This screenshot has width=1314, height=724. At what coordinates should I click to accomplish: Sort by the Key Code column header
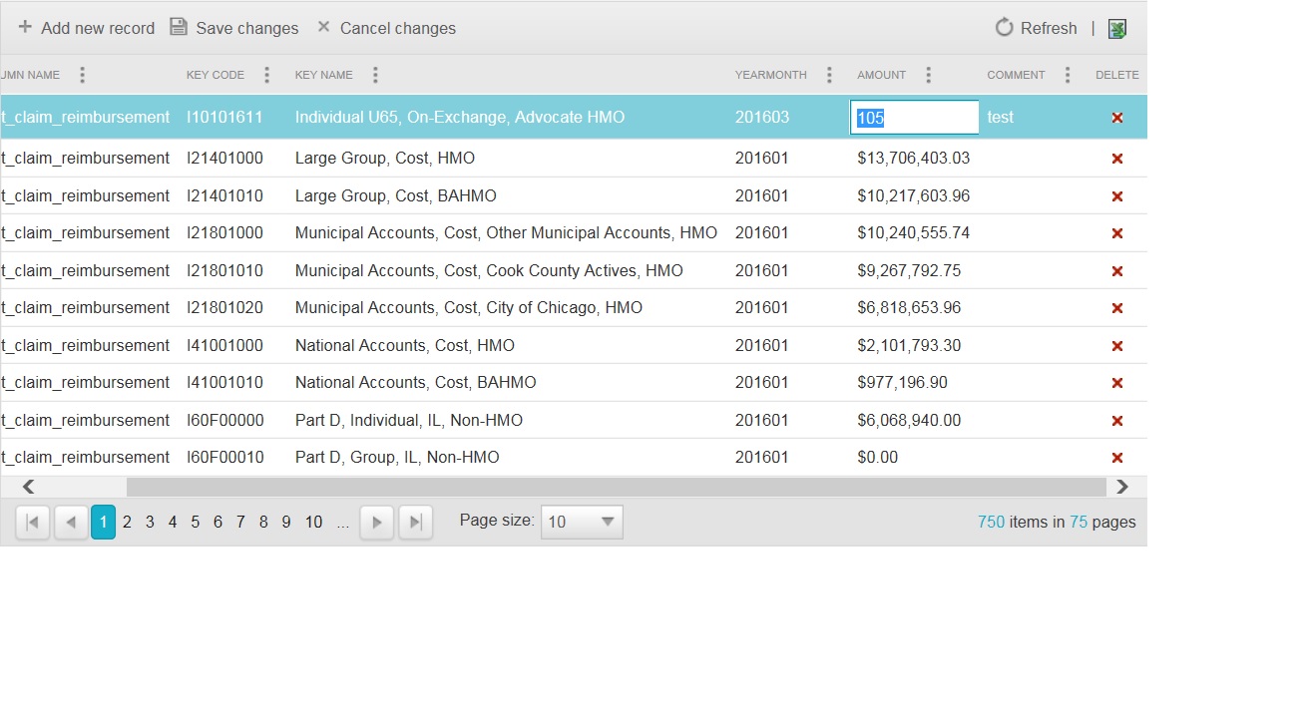tap(215, 75)
